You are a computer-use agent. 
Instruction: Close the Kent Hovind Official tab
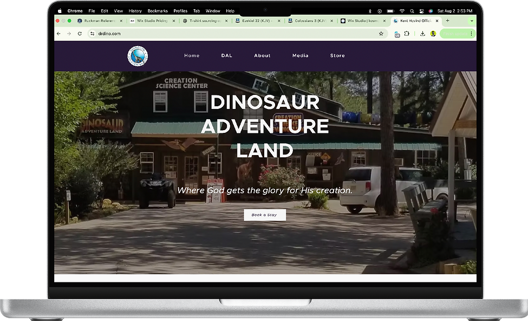[x=437, y=21]
